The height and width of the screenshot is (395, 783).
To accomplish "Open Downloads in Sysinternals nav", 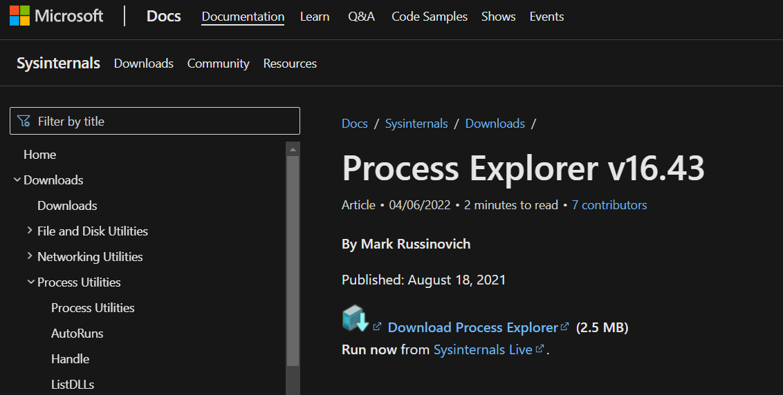I will pyautogui.click(x=144, y=64).
